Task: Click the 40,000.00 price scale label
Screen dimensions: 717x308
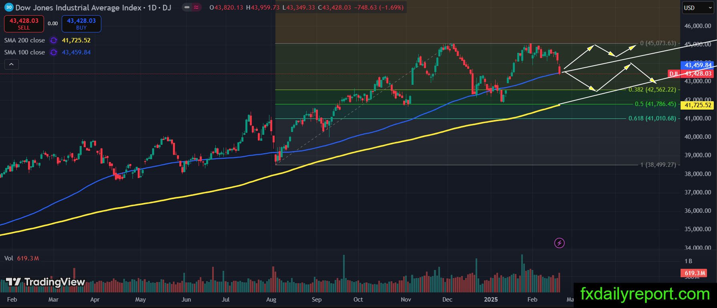Action: 698,137
